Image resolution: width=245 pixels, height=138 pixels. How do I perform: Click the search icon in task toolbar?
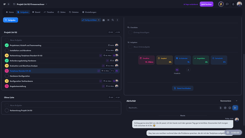point(113,20)
